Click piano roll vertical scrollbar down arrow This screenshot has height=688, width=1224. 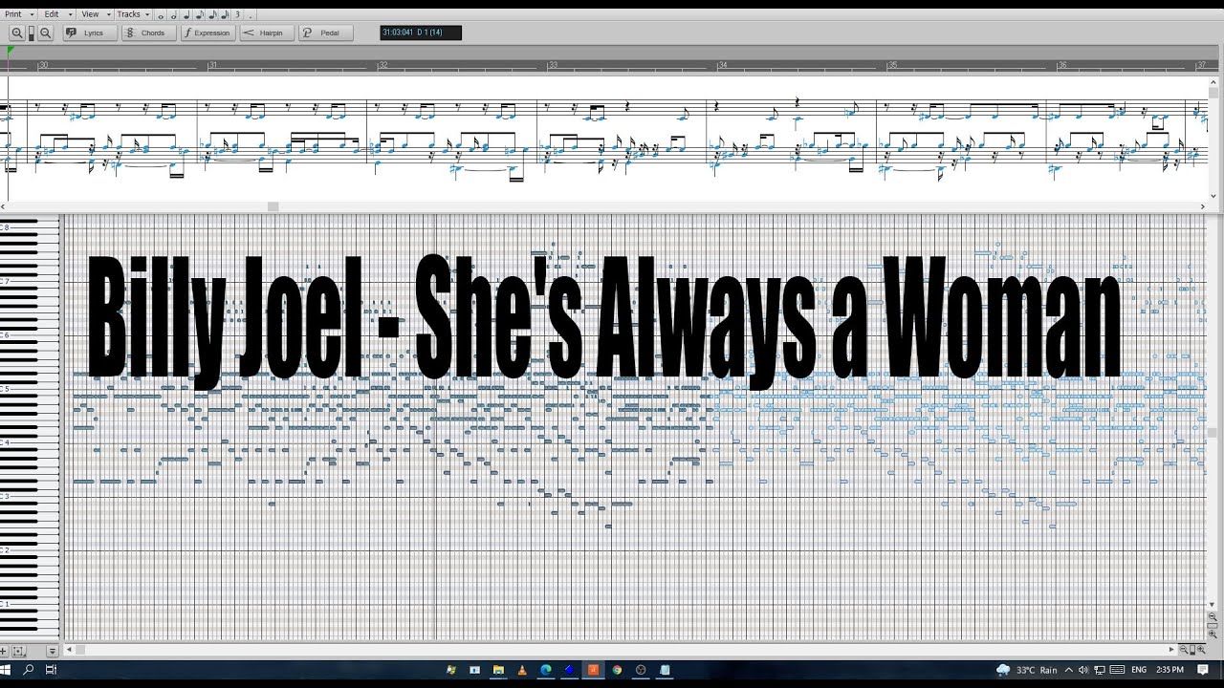(x=1212, y=605)
